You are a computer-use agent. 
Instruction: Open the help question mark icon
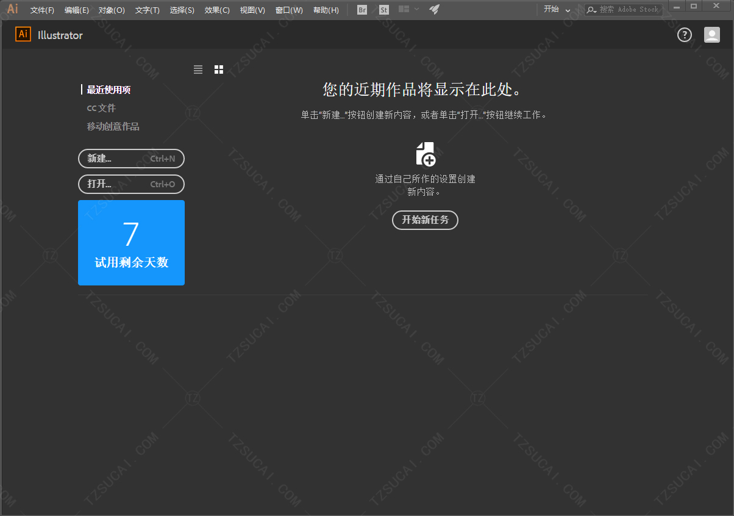685,35
